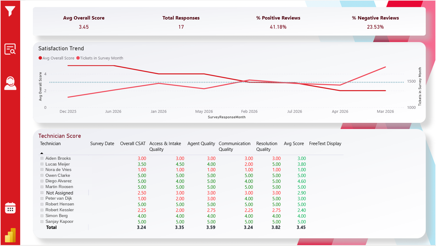This screenshot has height=246, width=436.
Task: Click Total row Agent Quality 3.59
Action: (211, 227)
